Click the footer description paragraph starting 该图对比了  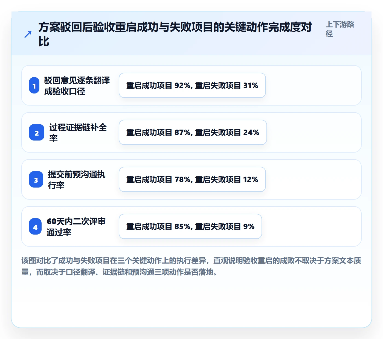[191, 266]
